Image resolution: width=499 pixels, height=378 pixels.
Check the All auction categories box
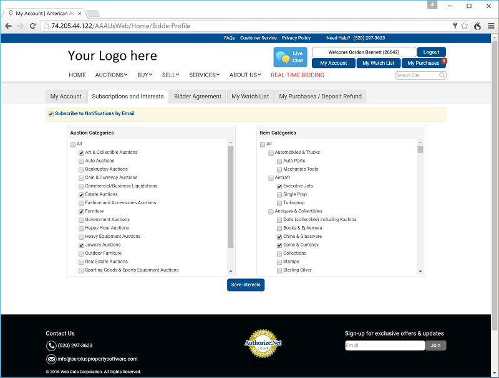73,144
